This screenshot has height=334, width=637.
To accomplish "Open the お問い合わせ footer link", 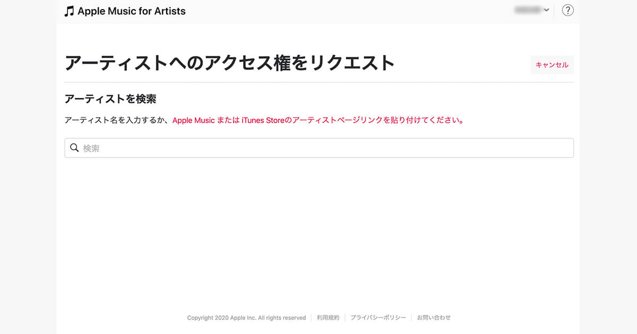I will pyautogui.click(x=434, y=318).
